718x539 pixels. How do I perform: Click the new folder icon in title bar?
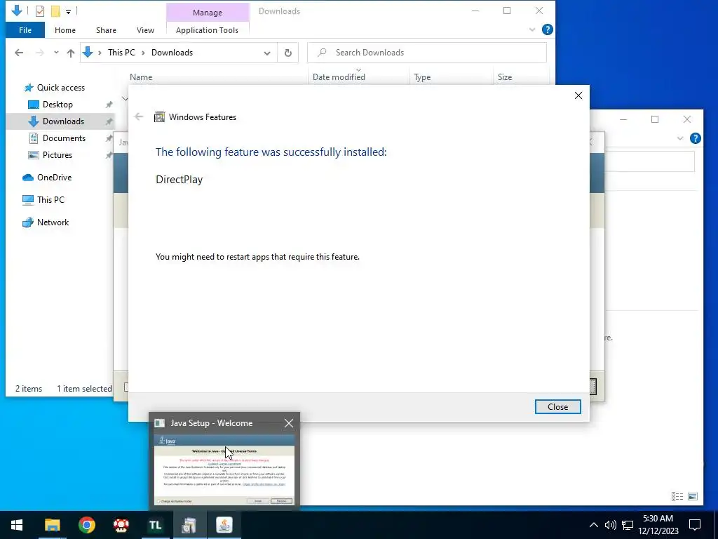click(x=55, y=11)
